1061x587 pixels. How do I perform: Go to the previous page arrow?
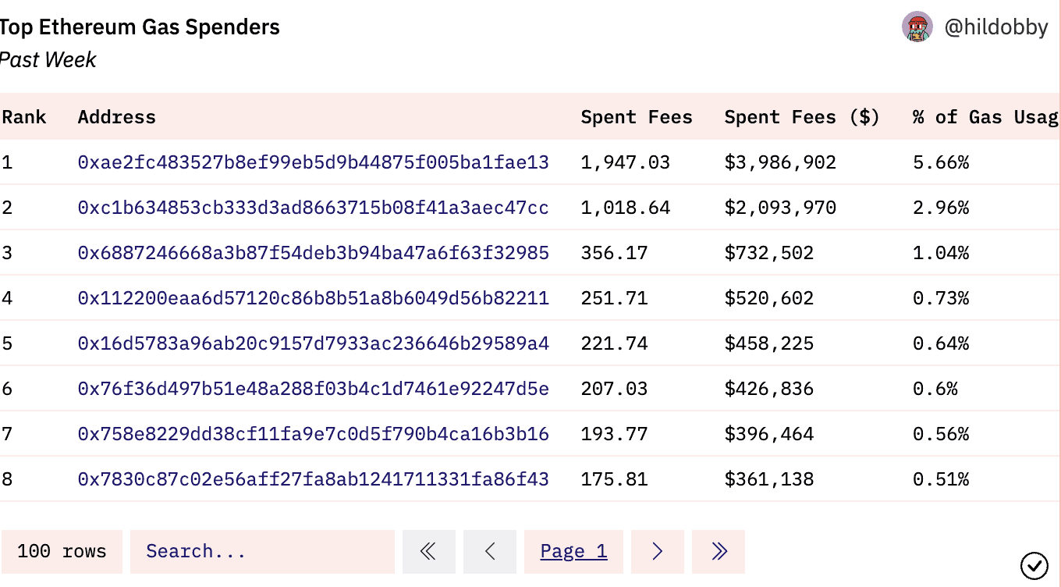coord(490,552)
